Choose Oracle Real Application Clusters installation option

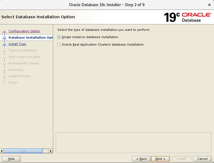pyautogui.click(x=59, y=45)
